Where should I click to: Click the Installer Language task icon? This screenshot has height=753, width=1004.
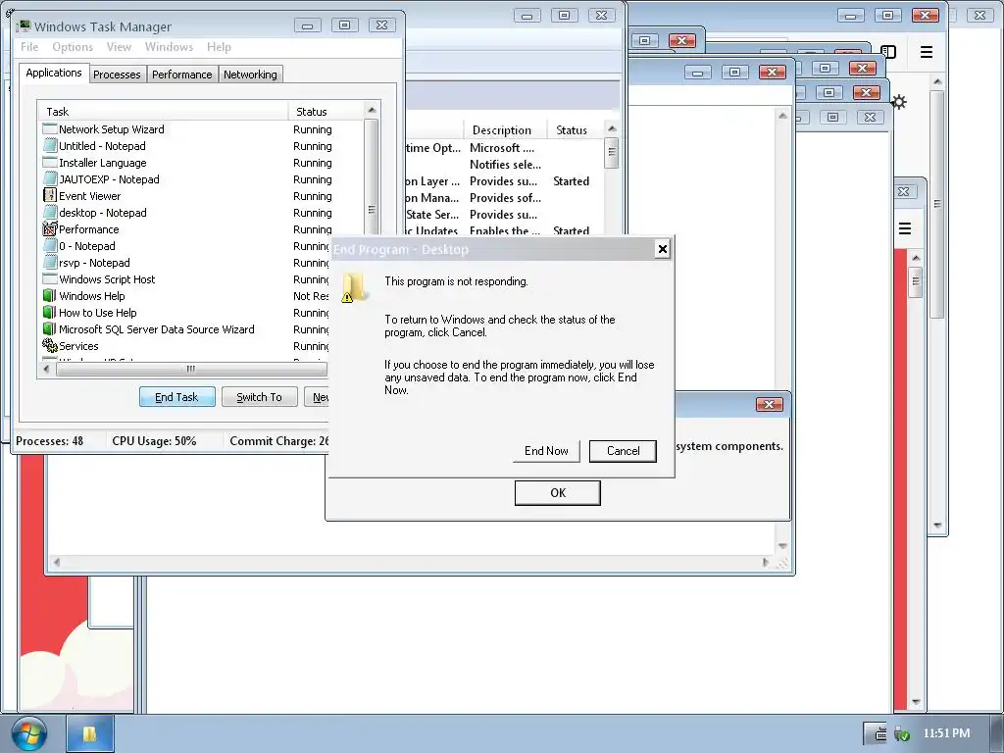[50, 163]
